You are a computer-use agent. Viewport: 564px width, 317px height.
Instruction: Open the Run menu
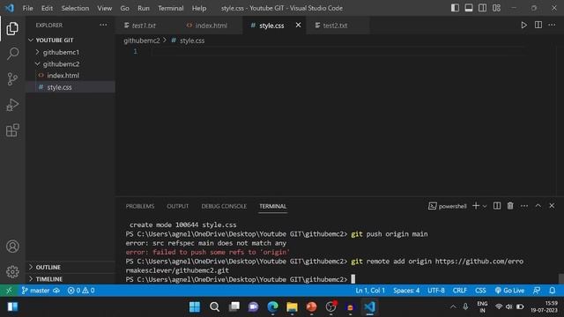point(143,8)
